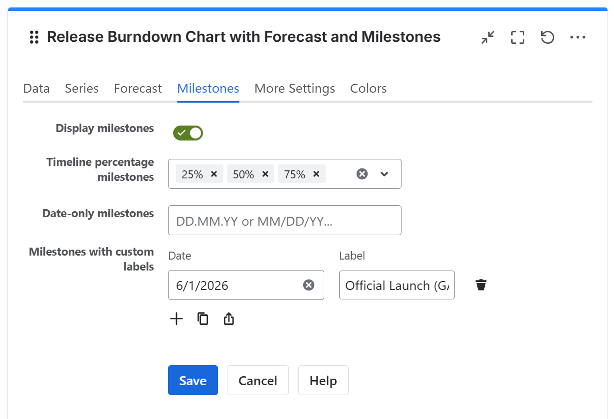This screenshot has width=614, height=419.
Task: Click the Date-only milestones input field
Action: (x=284, y=220)
